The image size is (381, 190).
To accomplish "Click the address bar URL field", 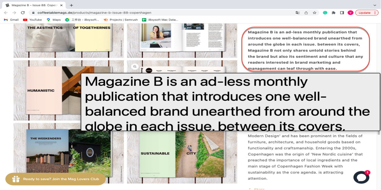I will 159,13.
